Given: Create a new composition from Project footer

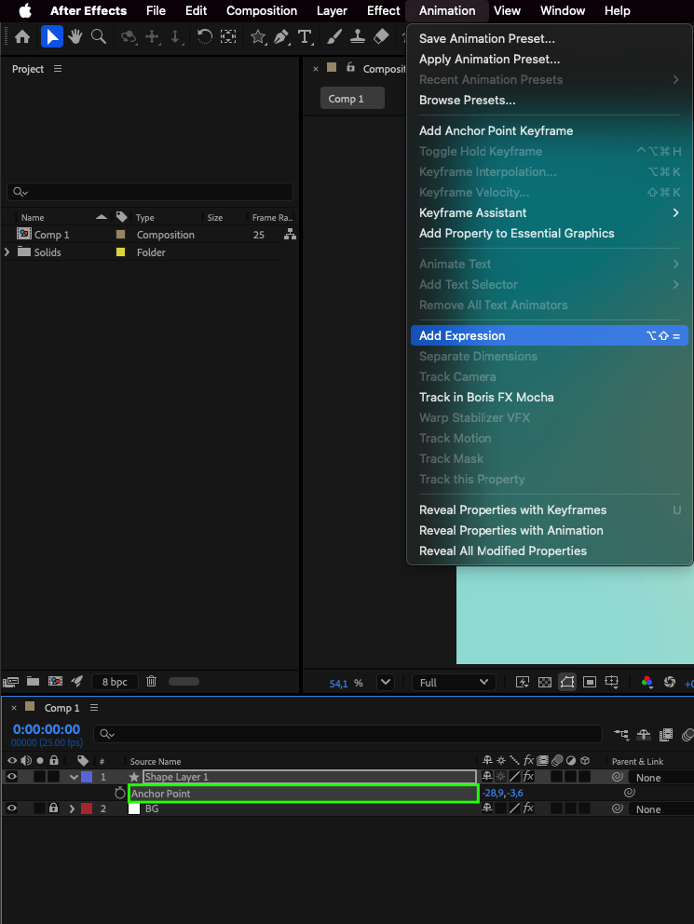Looking at the screenshot, I should pos(55,681).
